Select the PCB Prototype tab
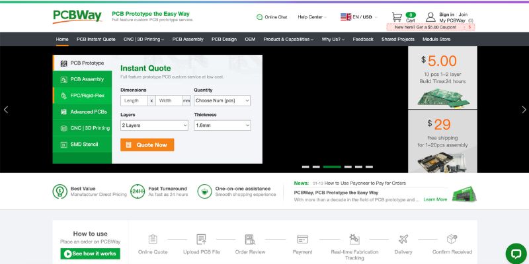The width and height of the screenshot is (529, 264). (82, 63)
